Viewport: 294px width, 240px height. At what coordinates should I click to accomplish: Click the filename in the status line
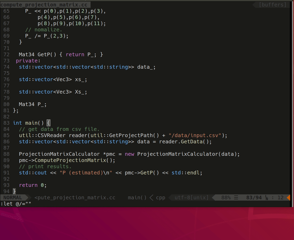click(x=75, y=197)
